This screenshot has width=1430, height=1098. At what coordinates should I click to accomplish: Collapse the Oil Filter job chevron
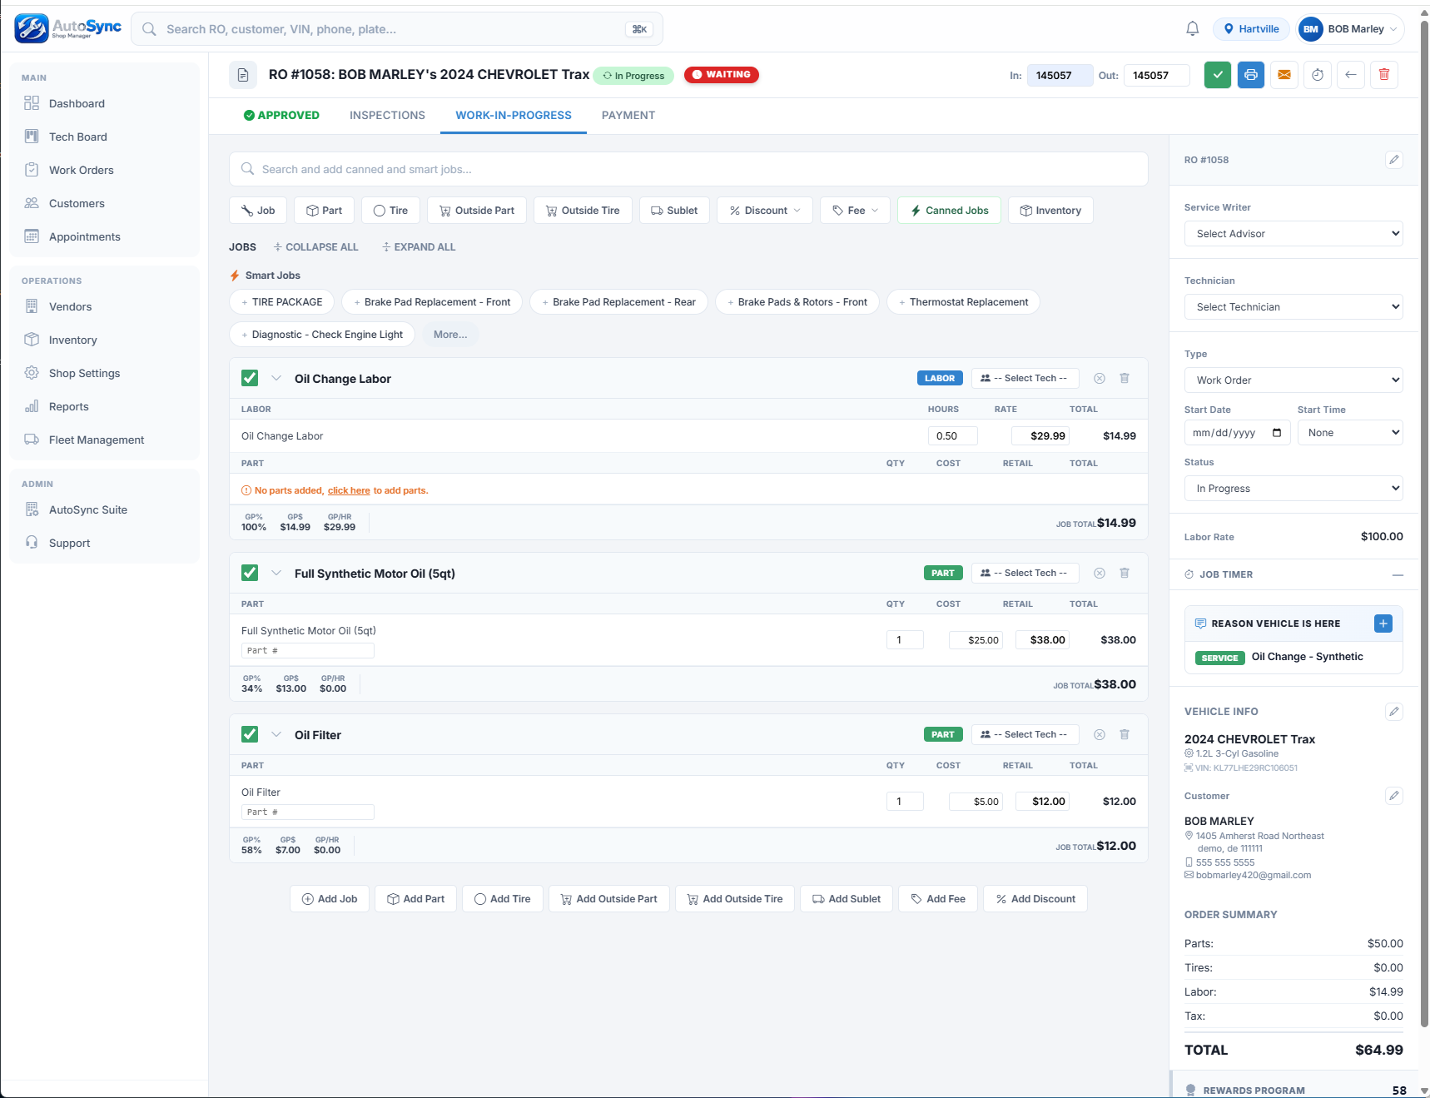276,734
